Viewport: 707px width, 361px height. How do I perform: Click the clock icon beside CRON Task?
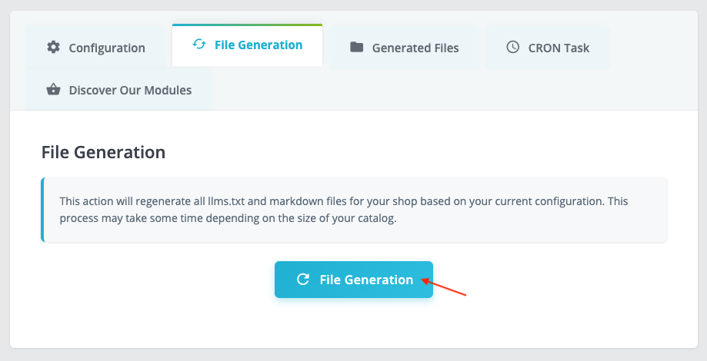[x=512, y=47]
